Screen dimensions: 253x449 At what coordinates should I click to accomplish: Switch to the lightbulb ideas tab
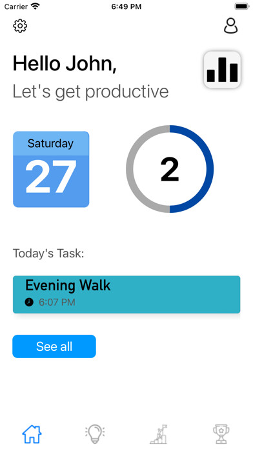[95, 434]
